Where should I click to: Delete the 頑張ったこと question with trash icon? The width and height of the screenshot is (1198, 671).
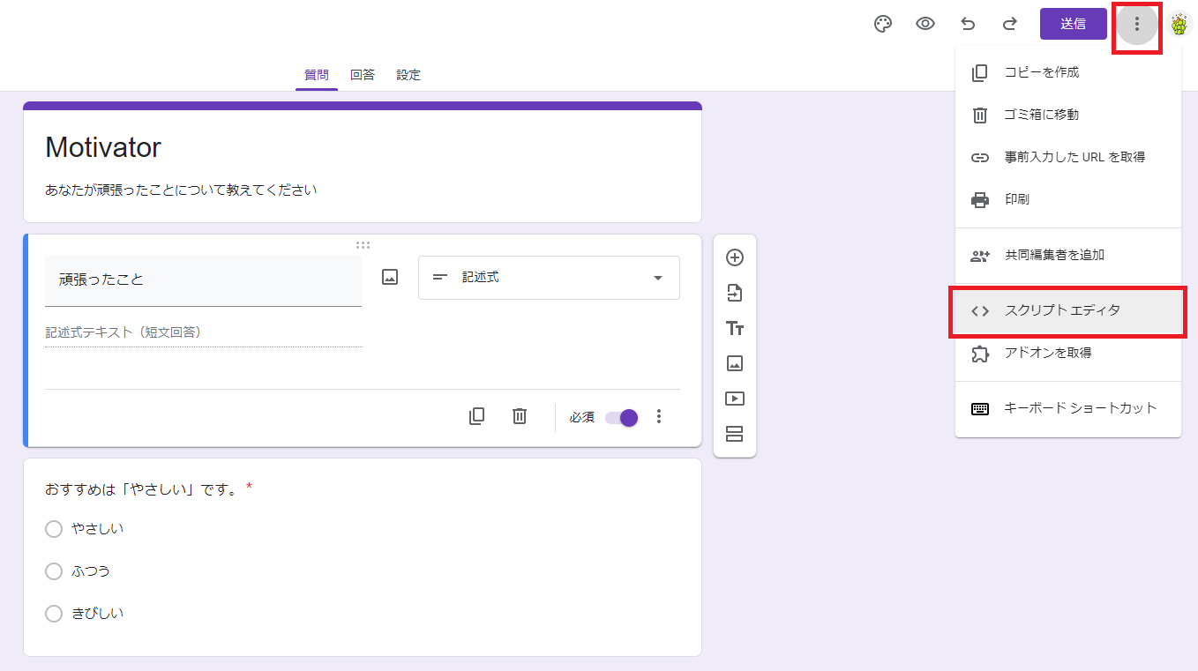pyautogui.click(x=520, y=416)
